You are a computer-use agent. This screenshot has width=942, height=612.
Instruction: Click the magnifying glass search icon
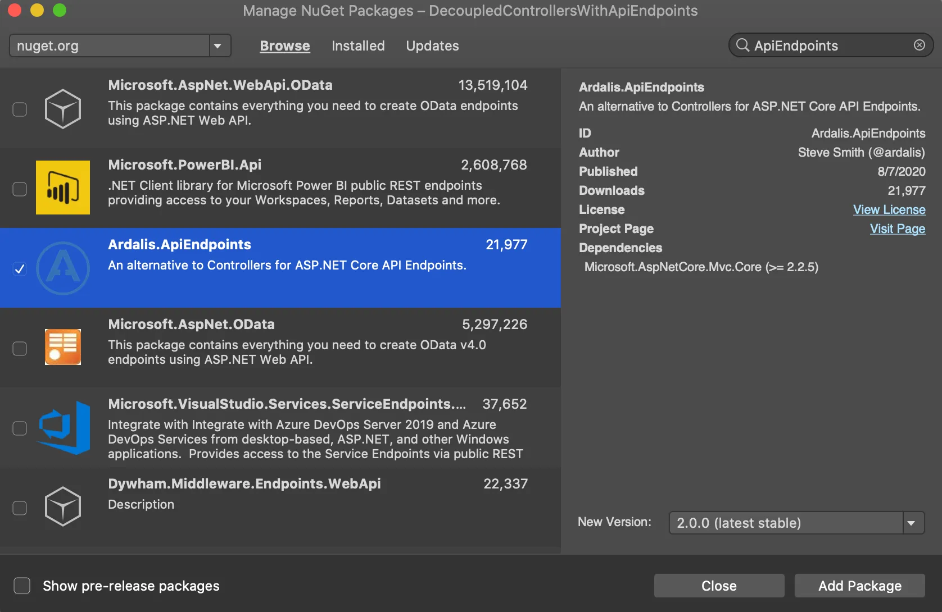(x=742, y=45)
